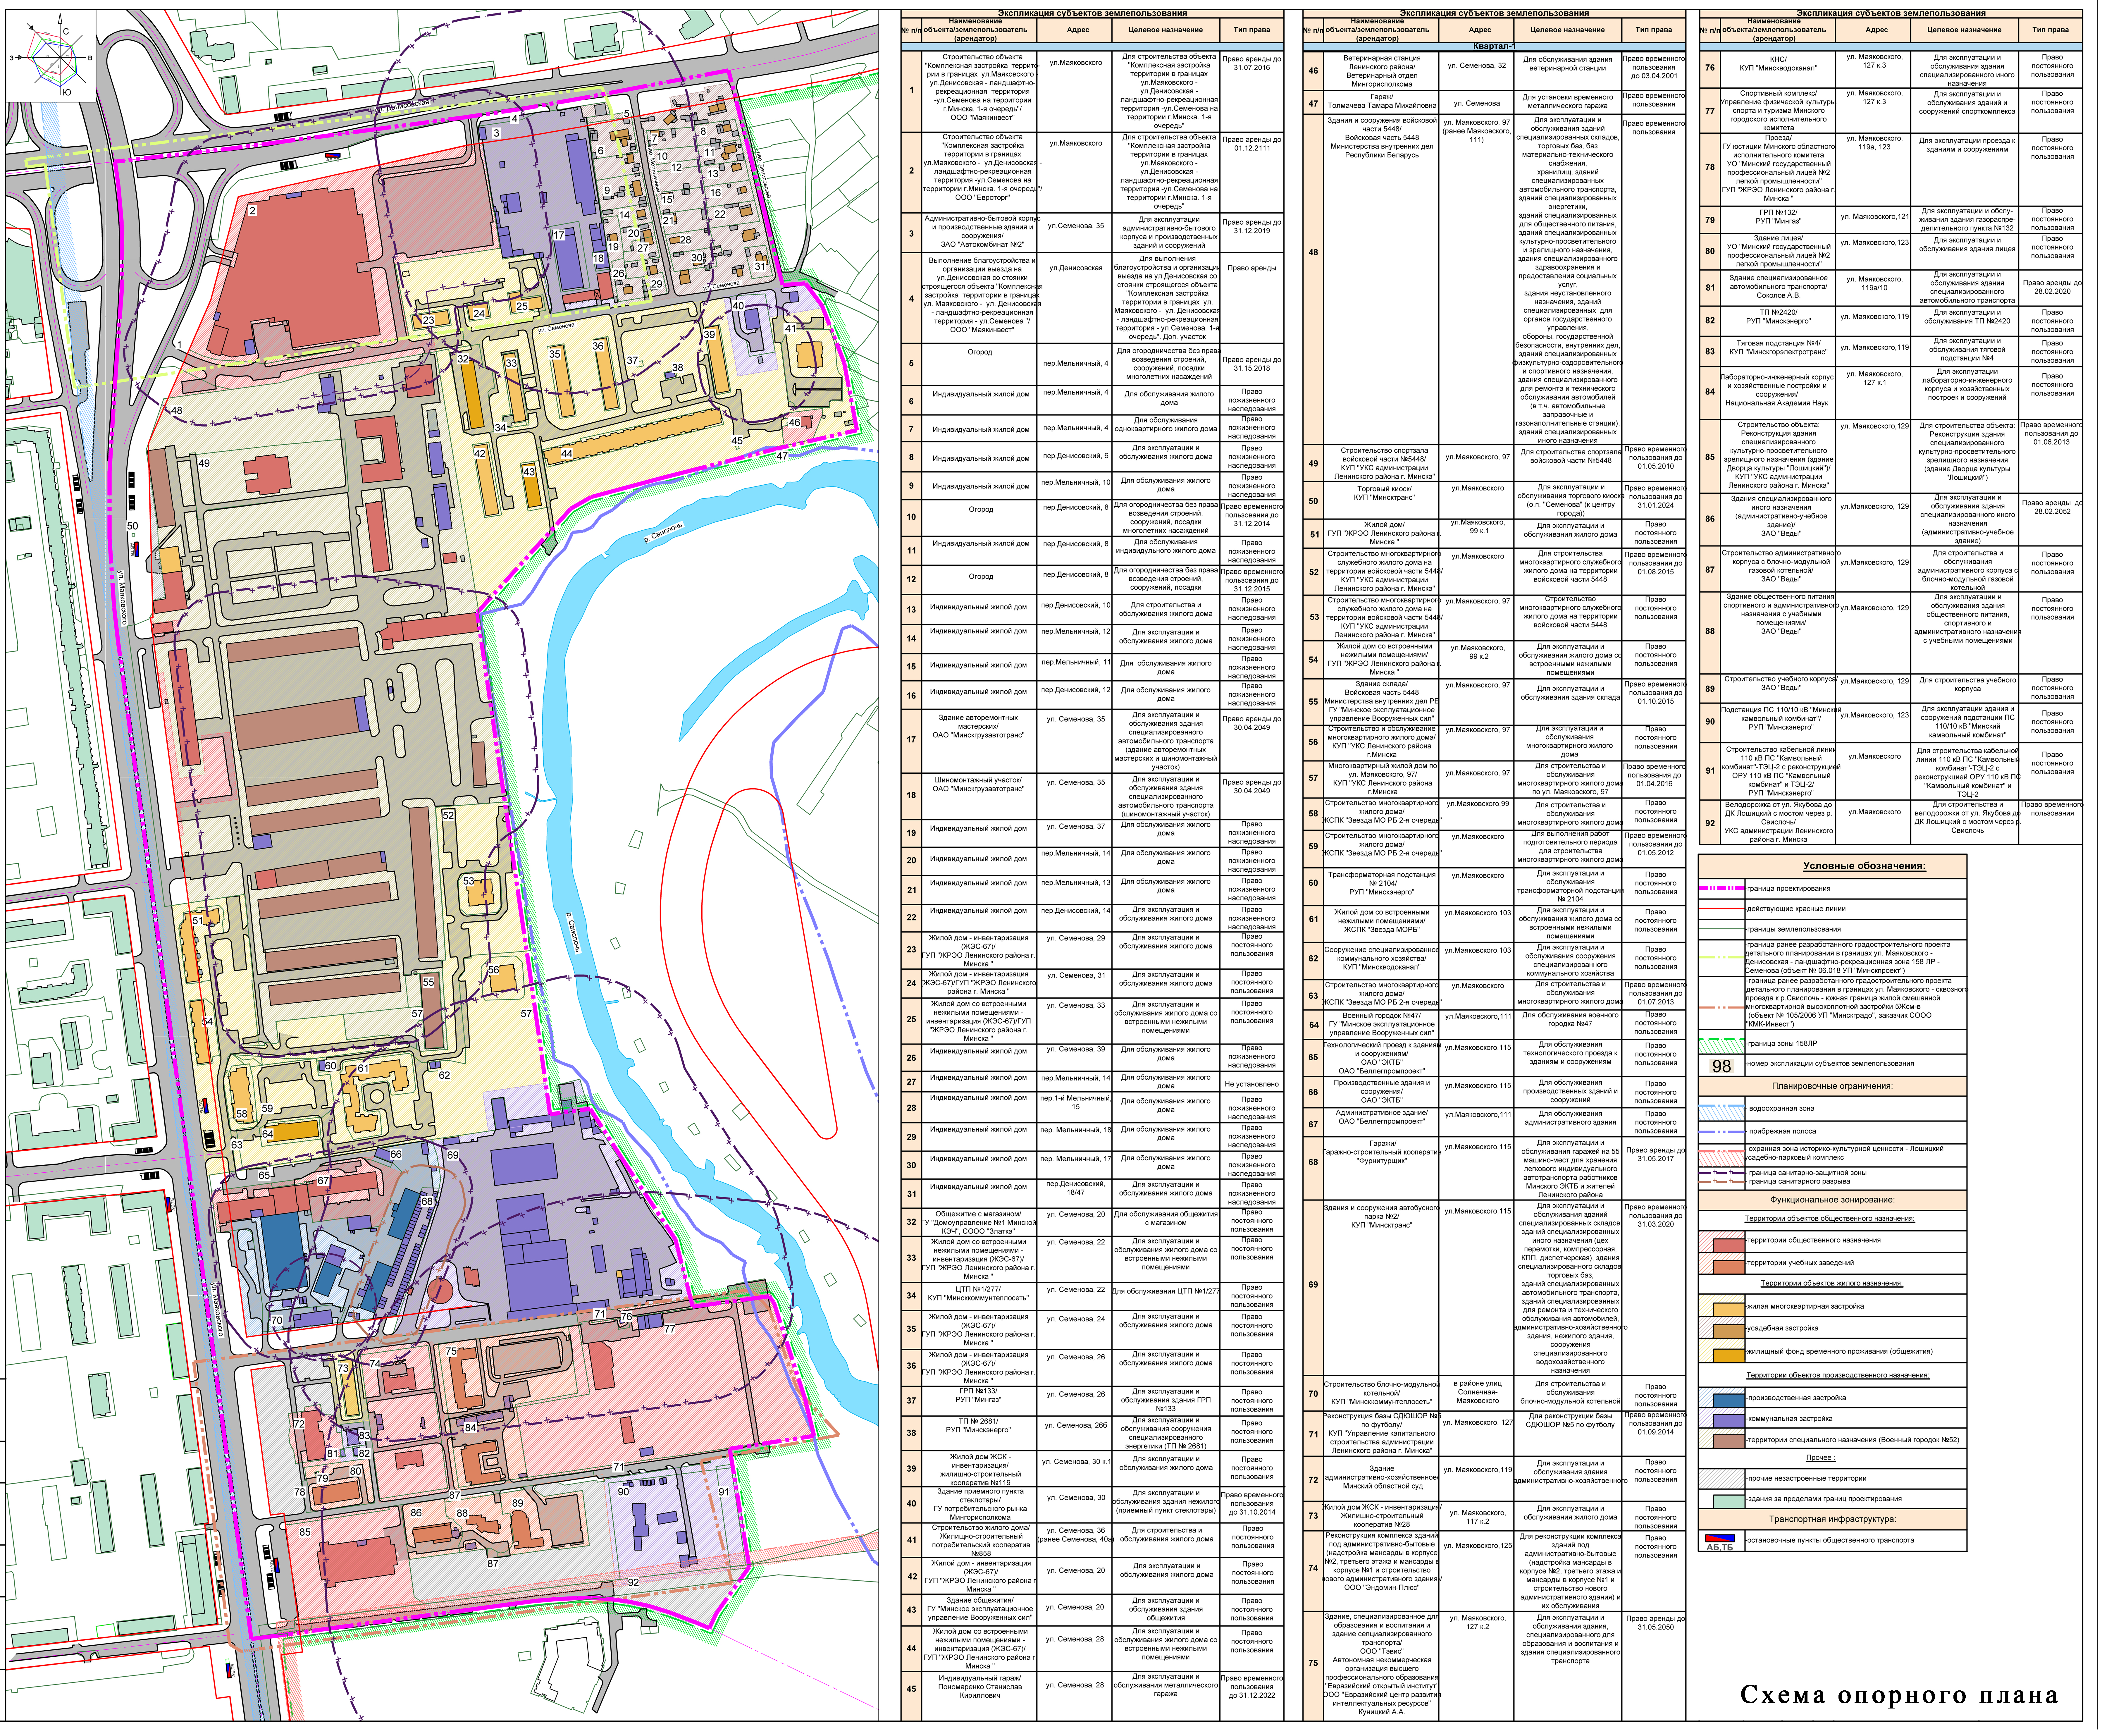Click table row 50 'Торговый киоск/ КУП "Минсктранс"'
Screen dimensions: 2102x1736
coord(1494,500)
